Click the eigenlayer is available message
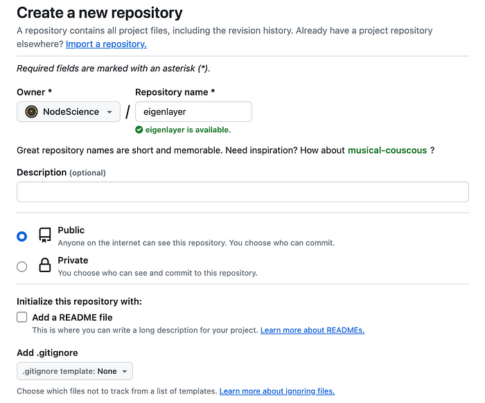 (188, 129)
